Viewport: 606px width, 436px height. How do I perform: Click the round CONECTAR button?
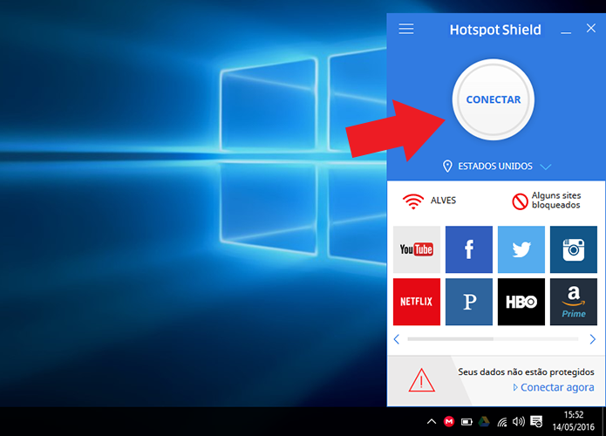click(x=494, y=99)
